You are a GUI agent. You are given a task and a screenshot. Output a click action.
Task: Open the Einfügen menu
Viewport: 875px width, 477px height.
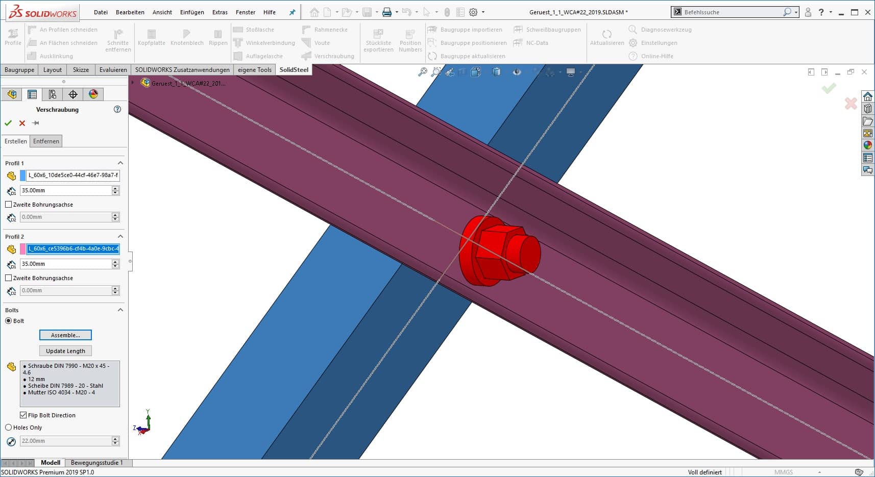pyautogui.click(x=192, y=12)
